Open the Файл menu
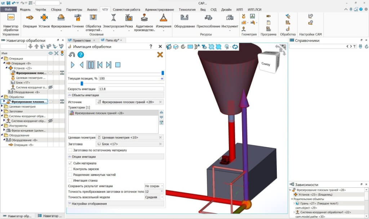Image resolution: width=369 pixels, height=219 pixels. coord(8,10)
